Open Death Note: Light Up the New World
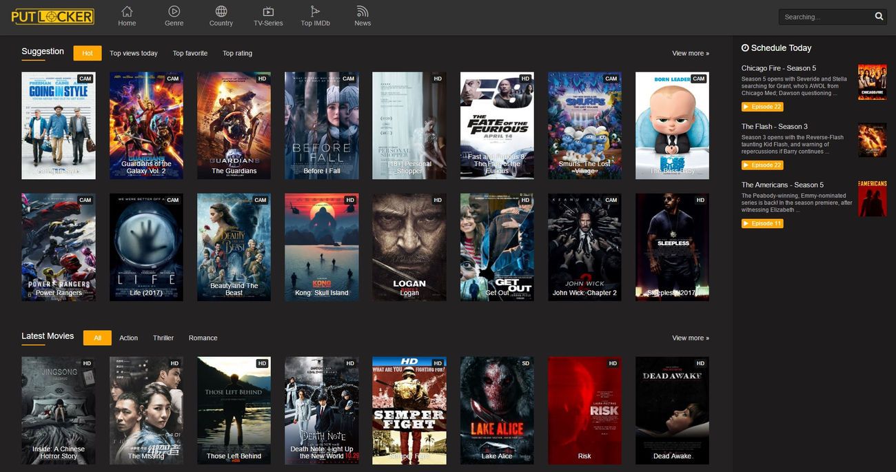 [x=322, y=410]
